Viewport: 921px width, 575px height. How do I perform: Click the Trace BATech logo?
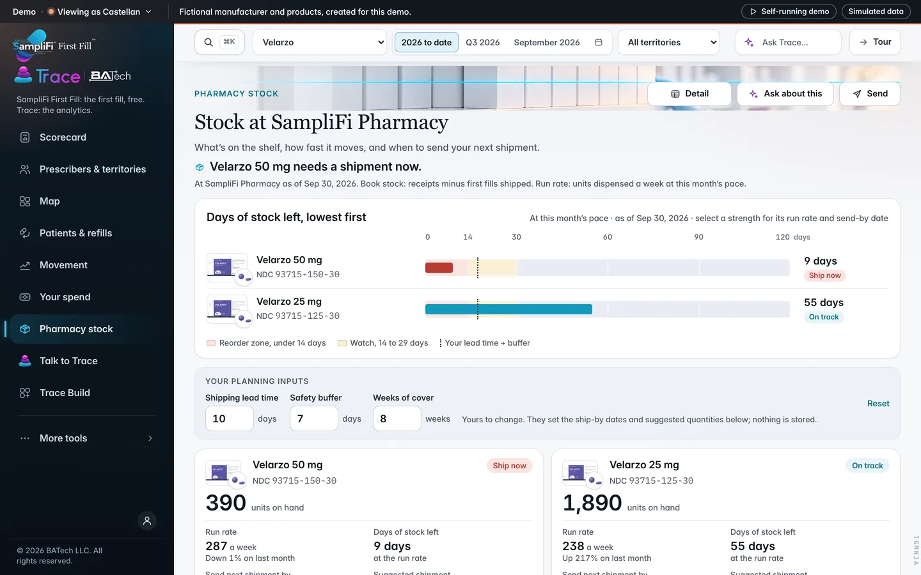(x=72, y=75)
